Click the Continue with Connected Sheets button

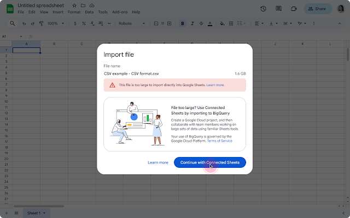click(x=210, y=162)
